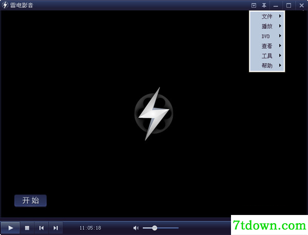Mute audio using the speaker icon
This screenshot has width=308, height=235.
(x=136, y=228)
